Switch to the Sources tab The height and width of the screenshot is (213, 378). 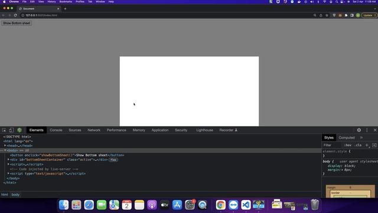(x=75, y=130)
